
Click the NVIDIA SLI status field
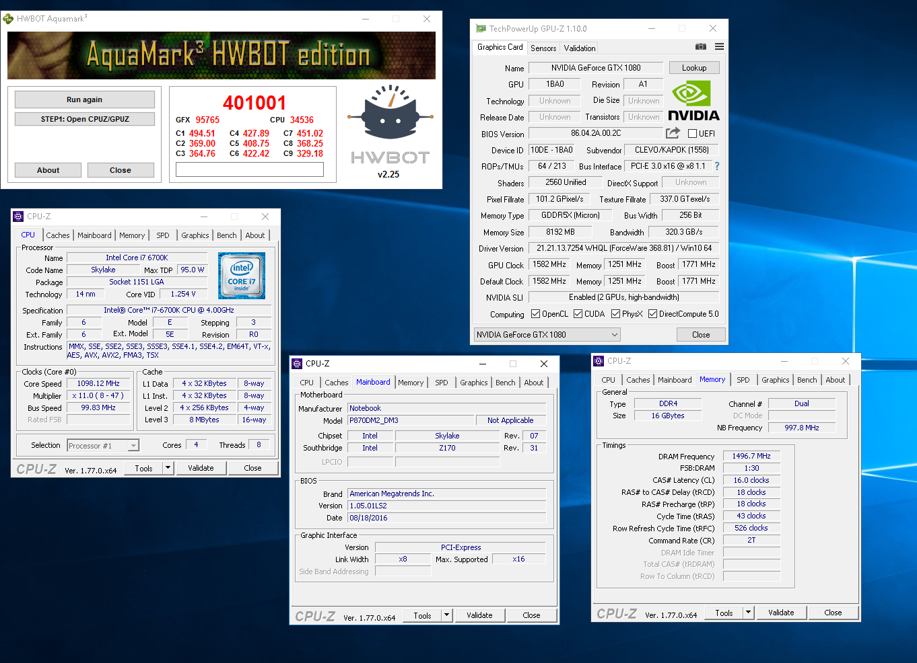(x=624, y=297)
